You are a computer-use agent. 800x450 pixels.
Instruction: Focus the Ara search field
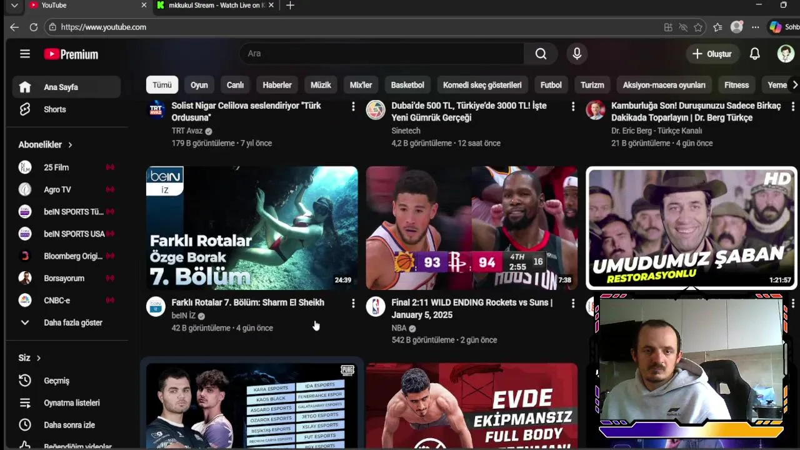pyautogui.click(x=381, y=54)
